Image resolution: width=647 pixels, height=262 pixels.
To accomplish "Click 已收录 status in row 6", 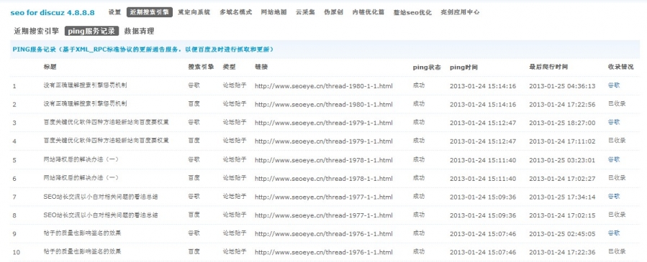I will tap(617, 178).
